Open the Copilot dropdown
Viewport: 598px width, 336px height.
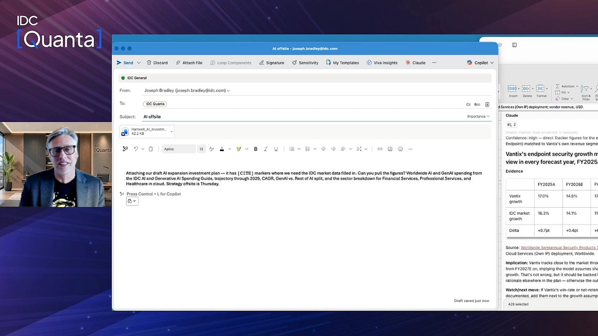480,63
